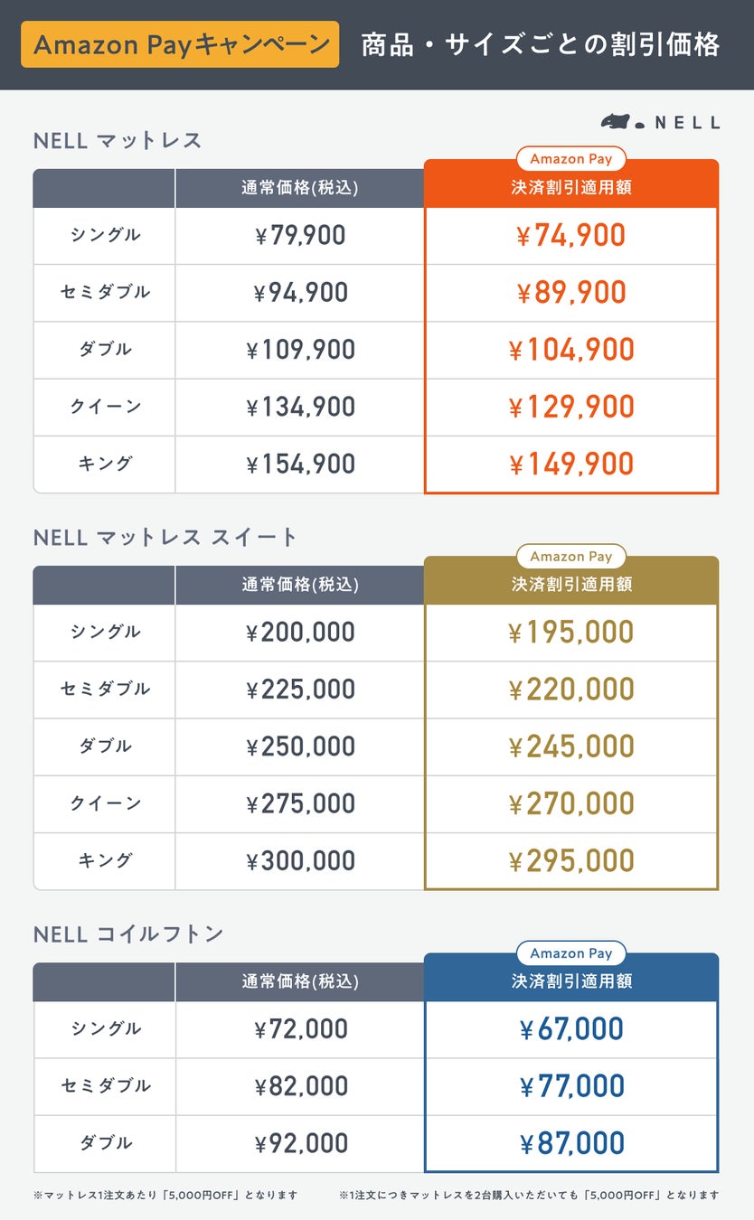This screenshot has height=1220, width=754.
Task: Click the マットレス1注文あたり footnote text
Action: point(165,1195)
